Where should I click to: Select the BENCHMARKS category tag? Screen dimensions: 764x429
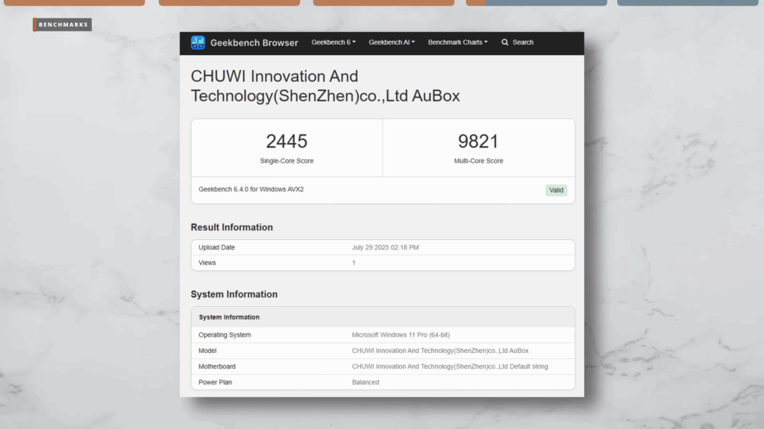pos(63,25)
